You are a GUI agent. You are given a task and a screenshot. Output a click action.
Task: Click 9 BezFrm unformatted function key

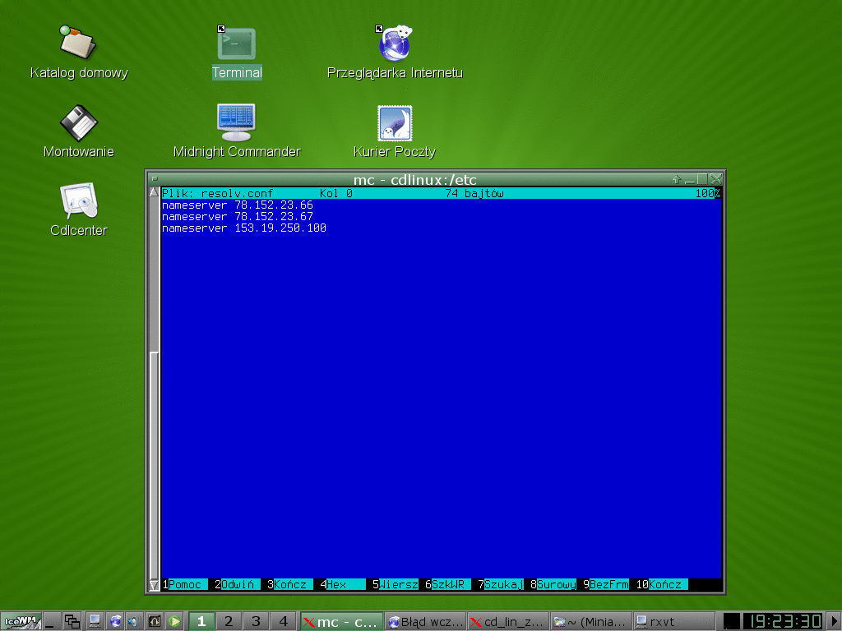click(605, 584)
